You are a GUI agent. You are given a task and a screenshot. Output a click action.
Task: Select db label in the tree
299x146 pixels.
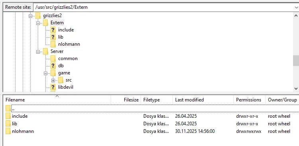[x=61, y=66]
